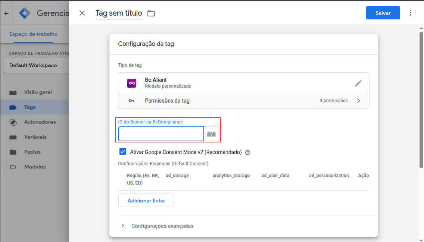Viewport: 424px width, 242px height.
Task: Open Variáveis in the sidebar
Action: click(35, 137)
